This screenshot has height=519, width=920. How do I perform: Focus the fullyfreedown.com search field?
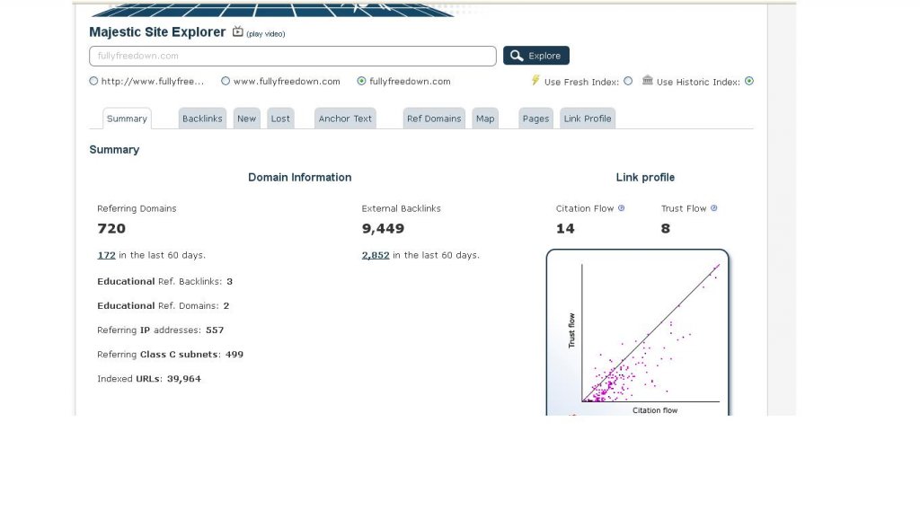(x=293, y=57)
